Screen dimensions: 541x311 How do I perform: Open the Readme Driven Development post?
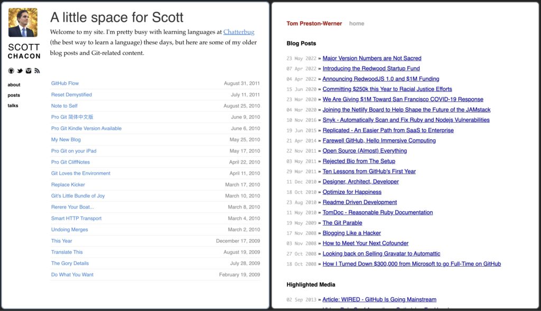pyautogui.click(x=360, y=202)
